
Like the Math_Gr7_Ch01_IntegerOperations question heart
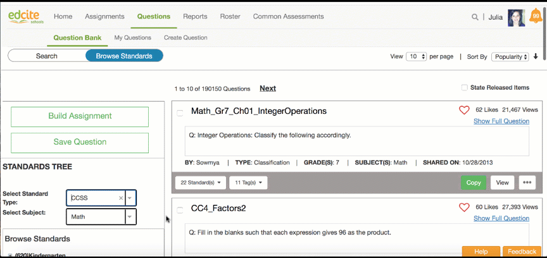pyautogui.click(x=464, y=110)
